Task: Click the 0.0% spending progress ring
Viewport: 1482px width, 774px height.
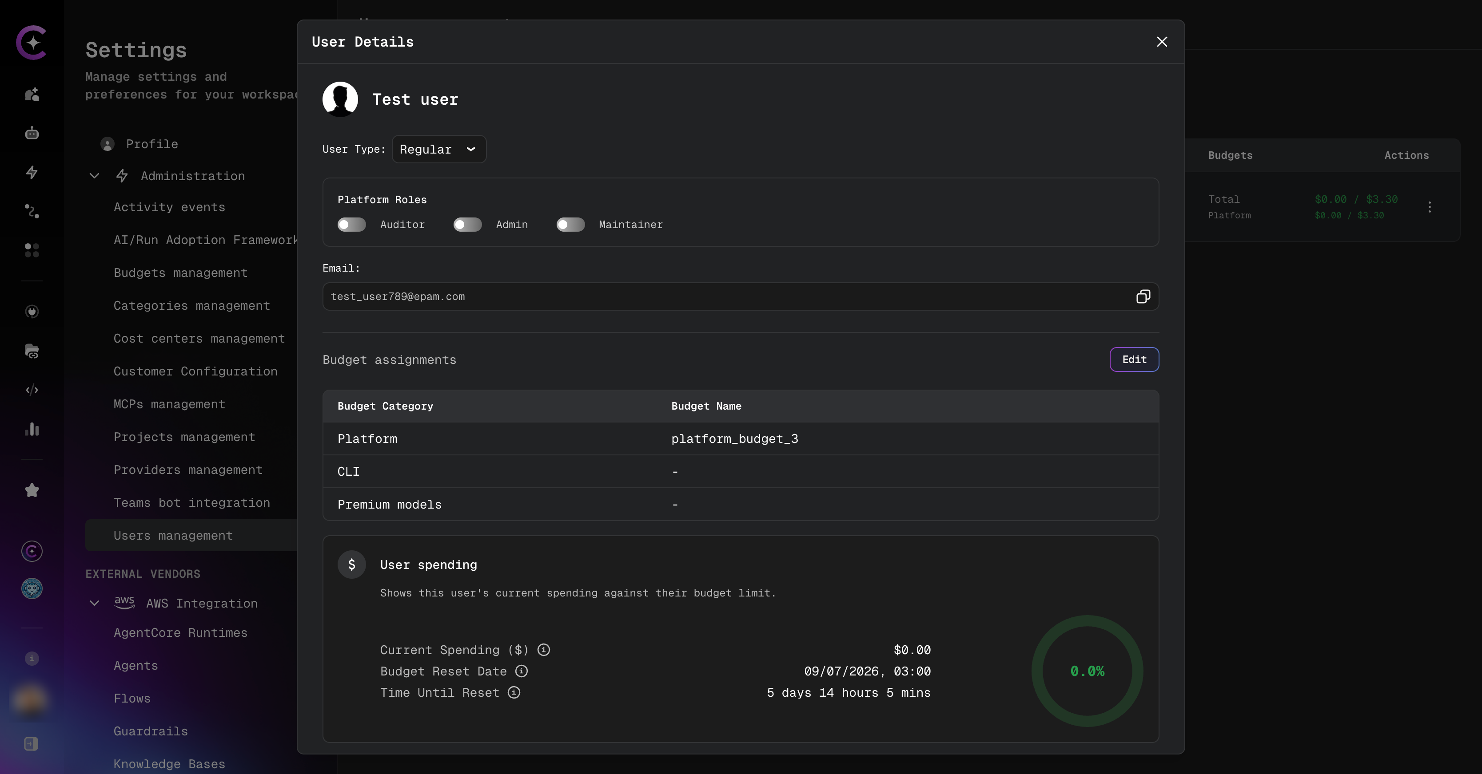Action: tap(1087, 671)
